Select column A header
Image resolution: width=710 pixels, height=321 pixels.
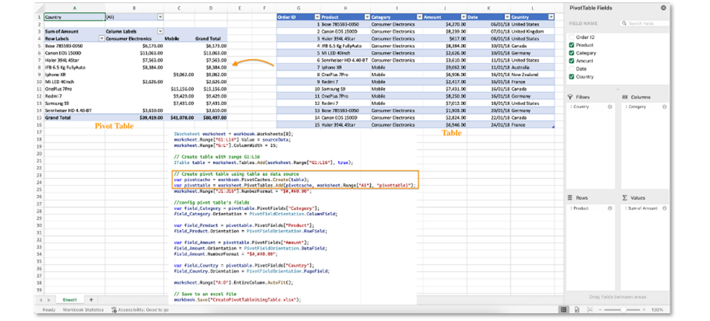pyautogui.click(x=74, y=8)
